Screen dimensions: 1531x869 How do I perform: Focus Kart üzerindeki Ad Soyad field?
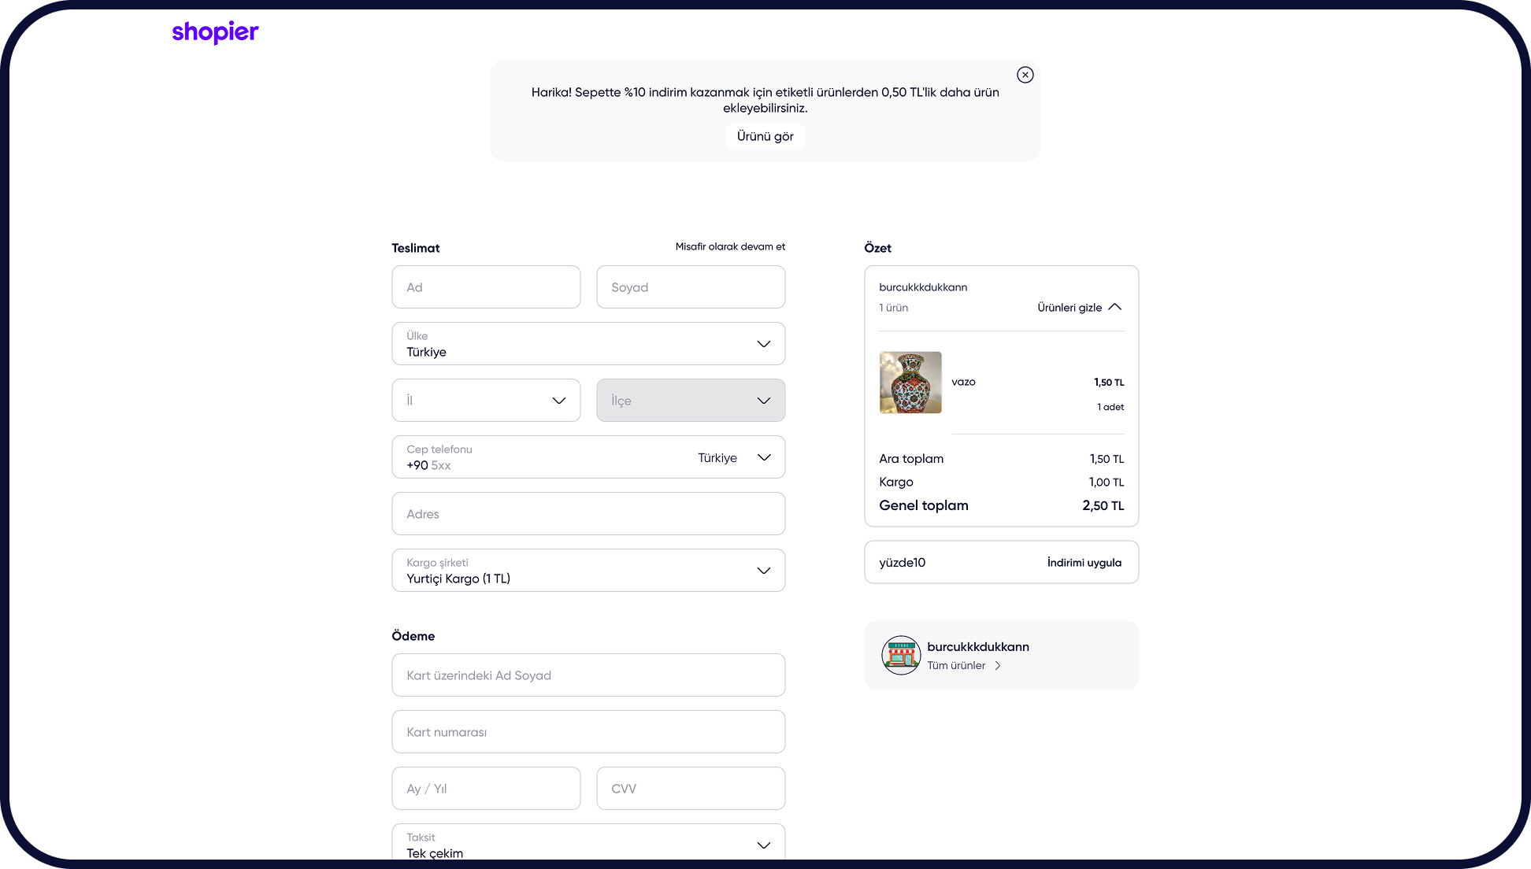pyautogui.click(x=588, y=675)
